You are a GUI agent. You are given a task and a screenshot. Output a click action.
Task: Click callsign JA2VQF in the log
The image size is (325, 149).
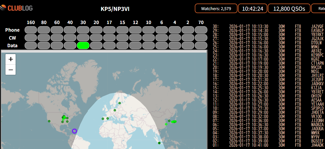point(317,26)
